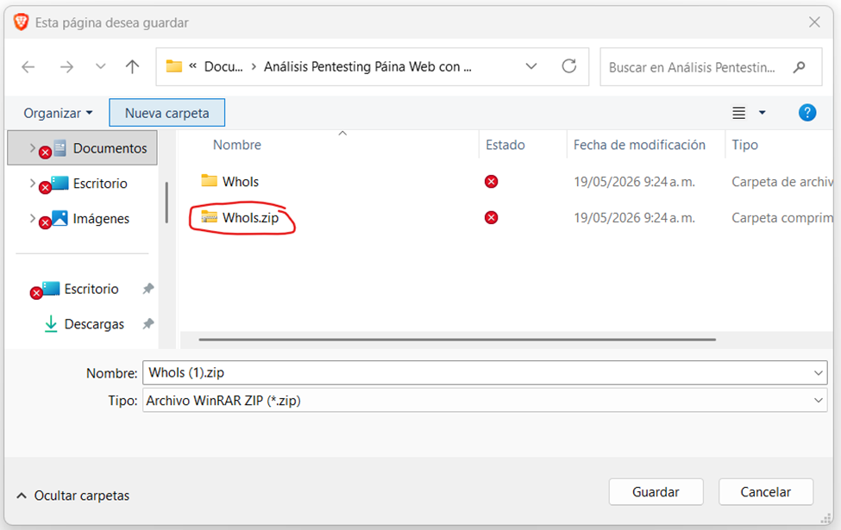
Task: Collapse with Ocultar carpetas
Action: tap(73, 496)
